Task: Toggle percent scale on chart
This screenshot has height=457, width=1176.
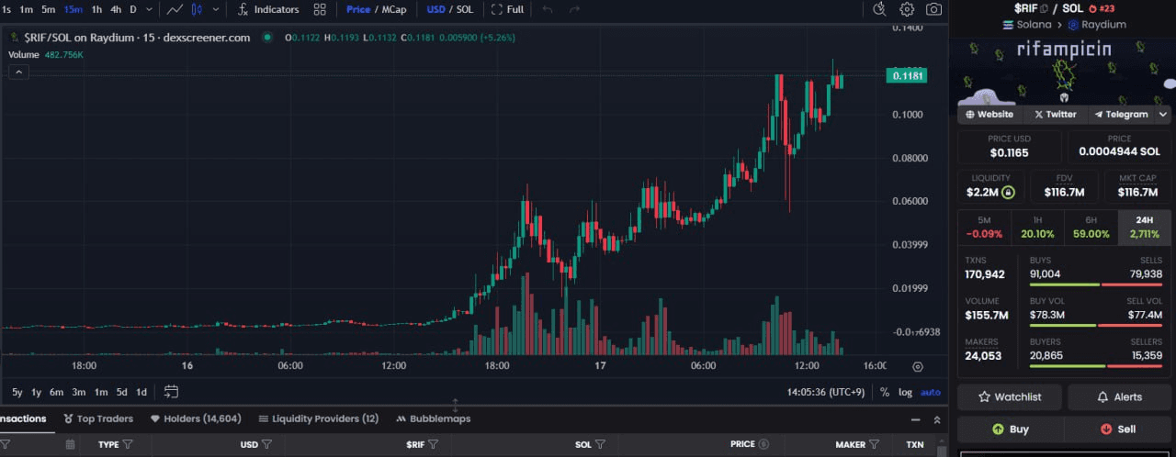Action: coord(885,392)
